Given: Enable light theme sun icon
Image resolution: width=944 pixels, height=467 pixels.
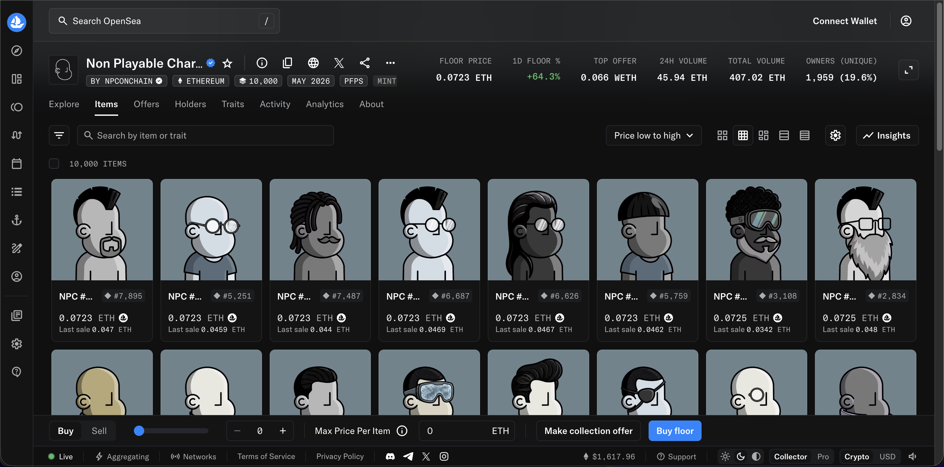Looking at the screenshot, I should (x=725, y=456).
